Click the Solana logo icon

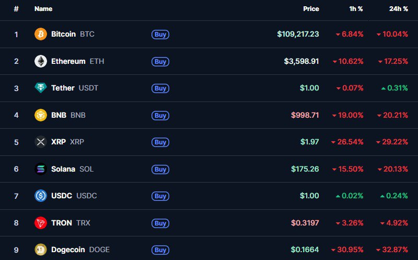40,169
